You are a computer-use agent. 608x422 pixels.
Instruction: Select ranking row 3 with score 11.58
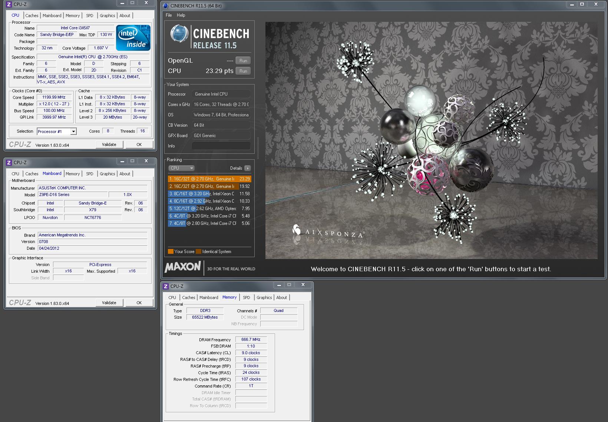coord(209,194)
